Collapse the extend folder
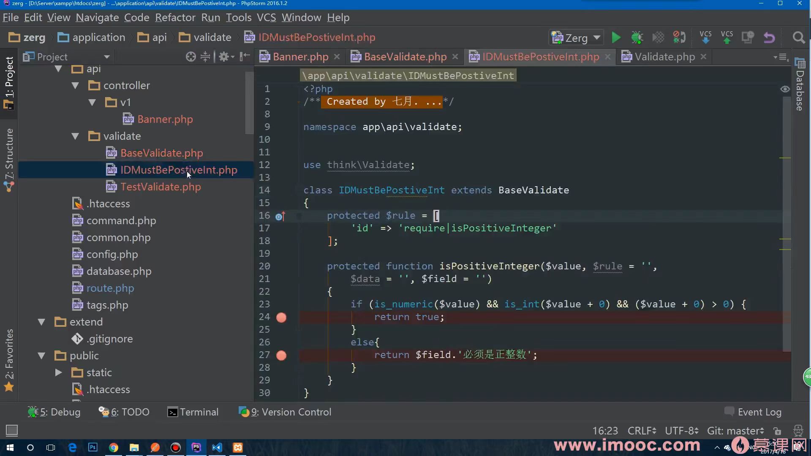Image resolution: width=811 pixels, height=456 pixels. [41, 322]
